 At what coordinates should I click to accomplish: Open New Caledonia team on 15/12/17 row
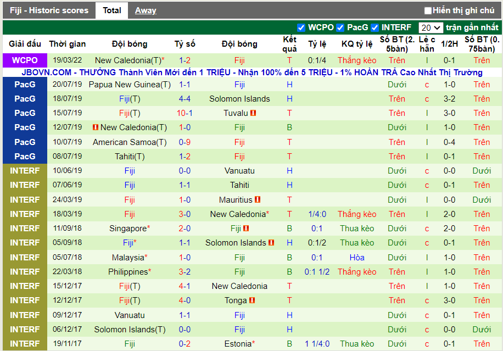coord(239,286)
